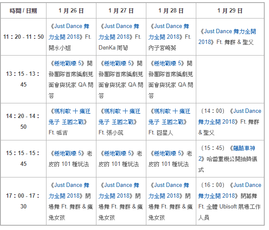Open the 瑪利歐＋瘋狂兔子 link featuring 張小筑
The height and width of the screenshot is (230, 269).
[x=119, y=117]
